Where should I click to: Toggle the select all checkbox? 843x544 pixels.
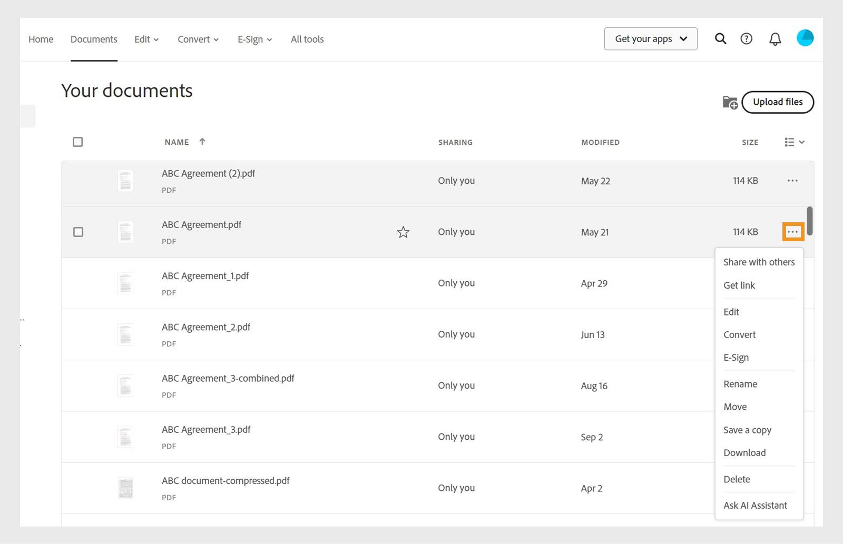(78, 142)
